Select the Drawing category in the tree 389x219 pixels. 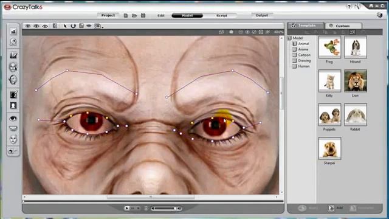click(x=304, y=61)
